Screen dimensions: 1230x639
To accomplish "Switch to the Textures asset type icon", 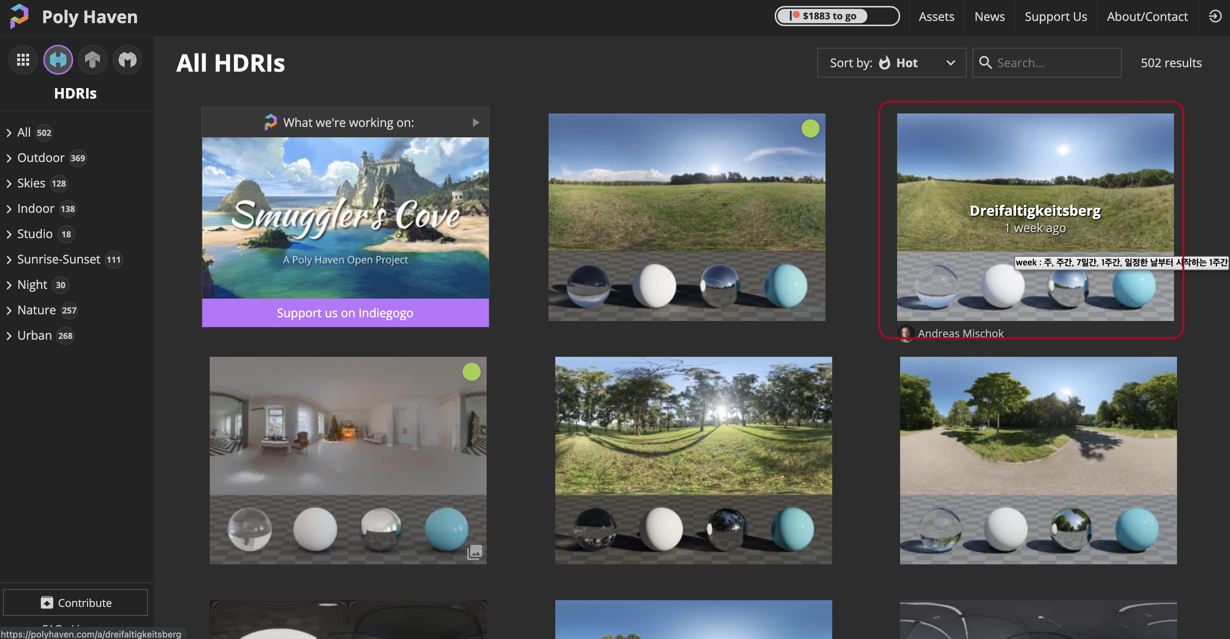I will [93, 60].
